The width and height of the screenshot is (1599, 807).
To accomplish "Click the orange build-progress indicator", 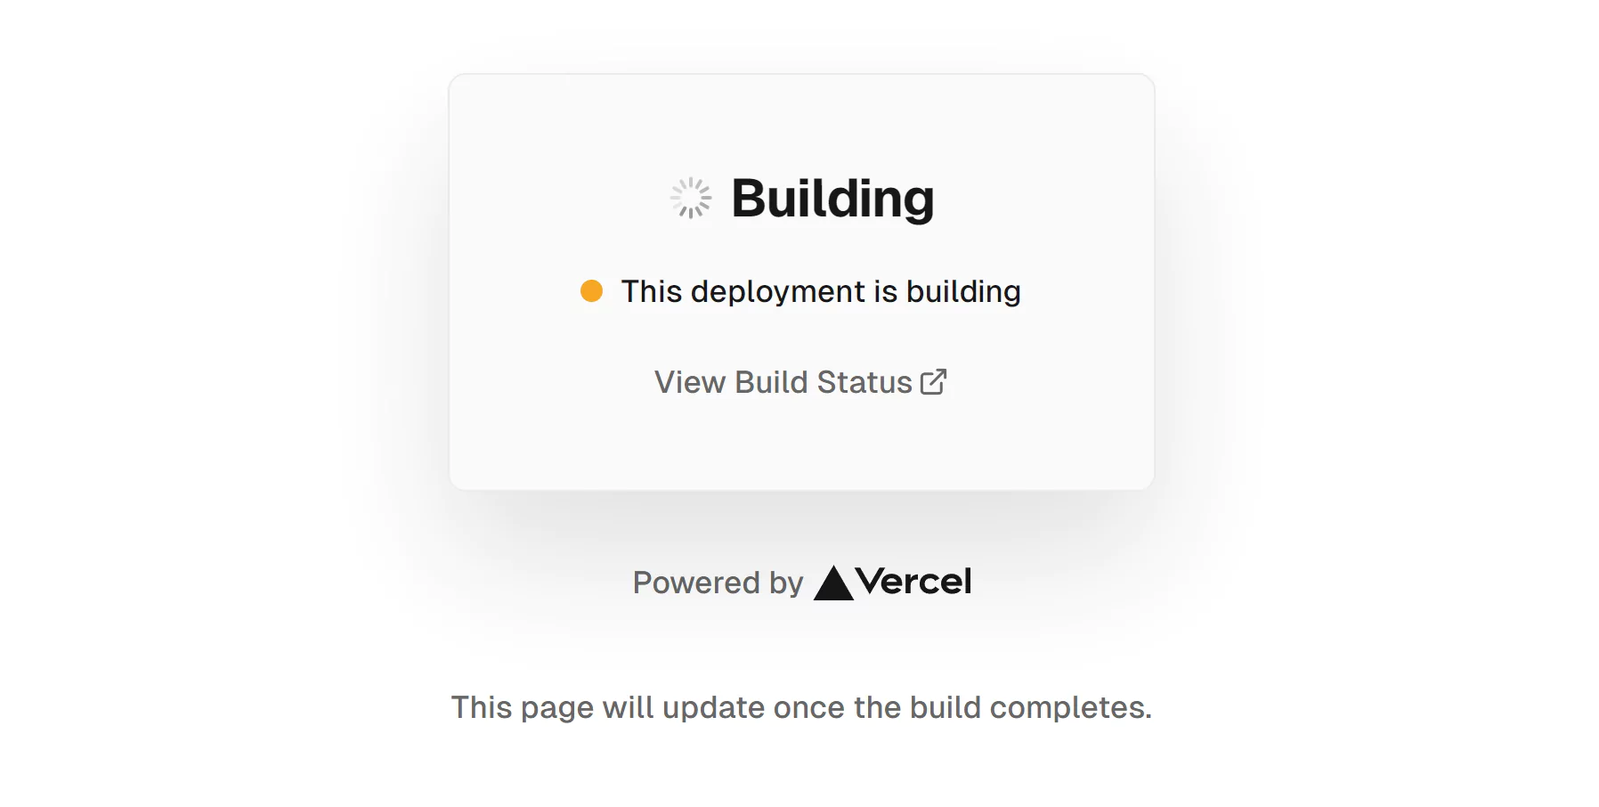I will tap(592, 289).
